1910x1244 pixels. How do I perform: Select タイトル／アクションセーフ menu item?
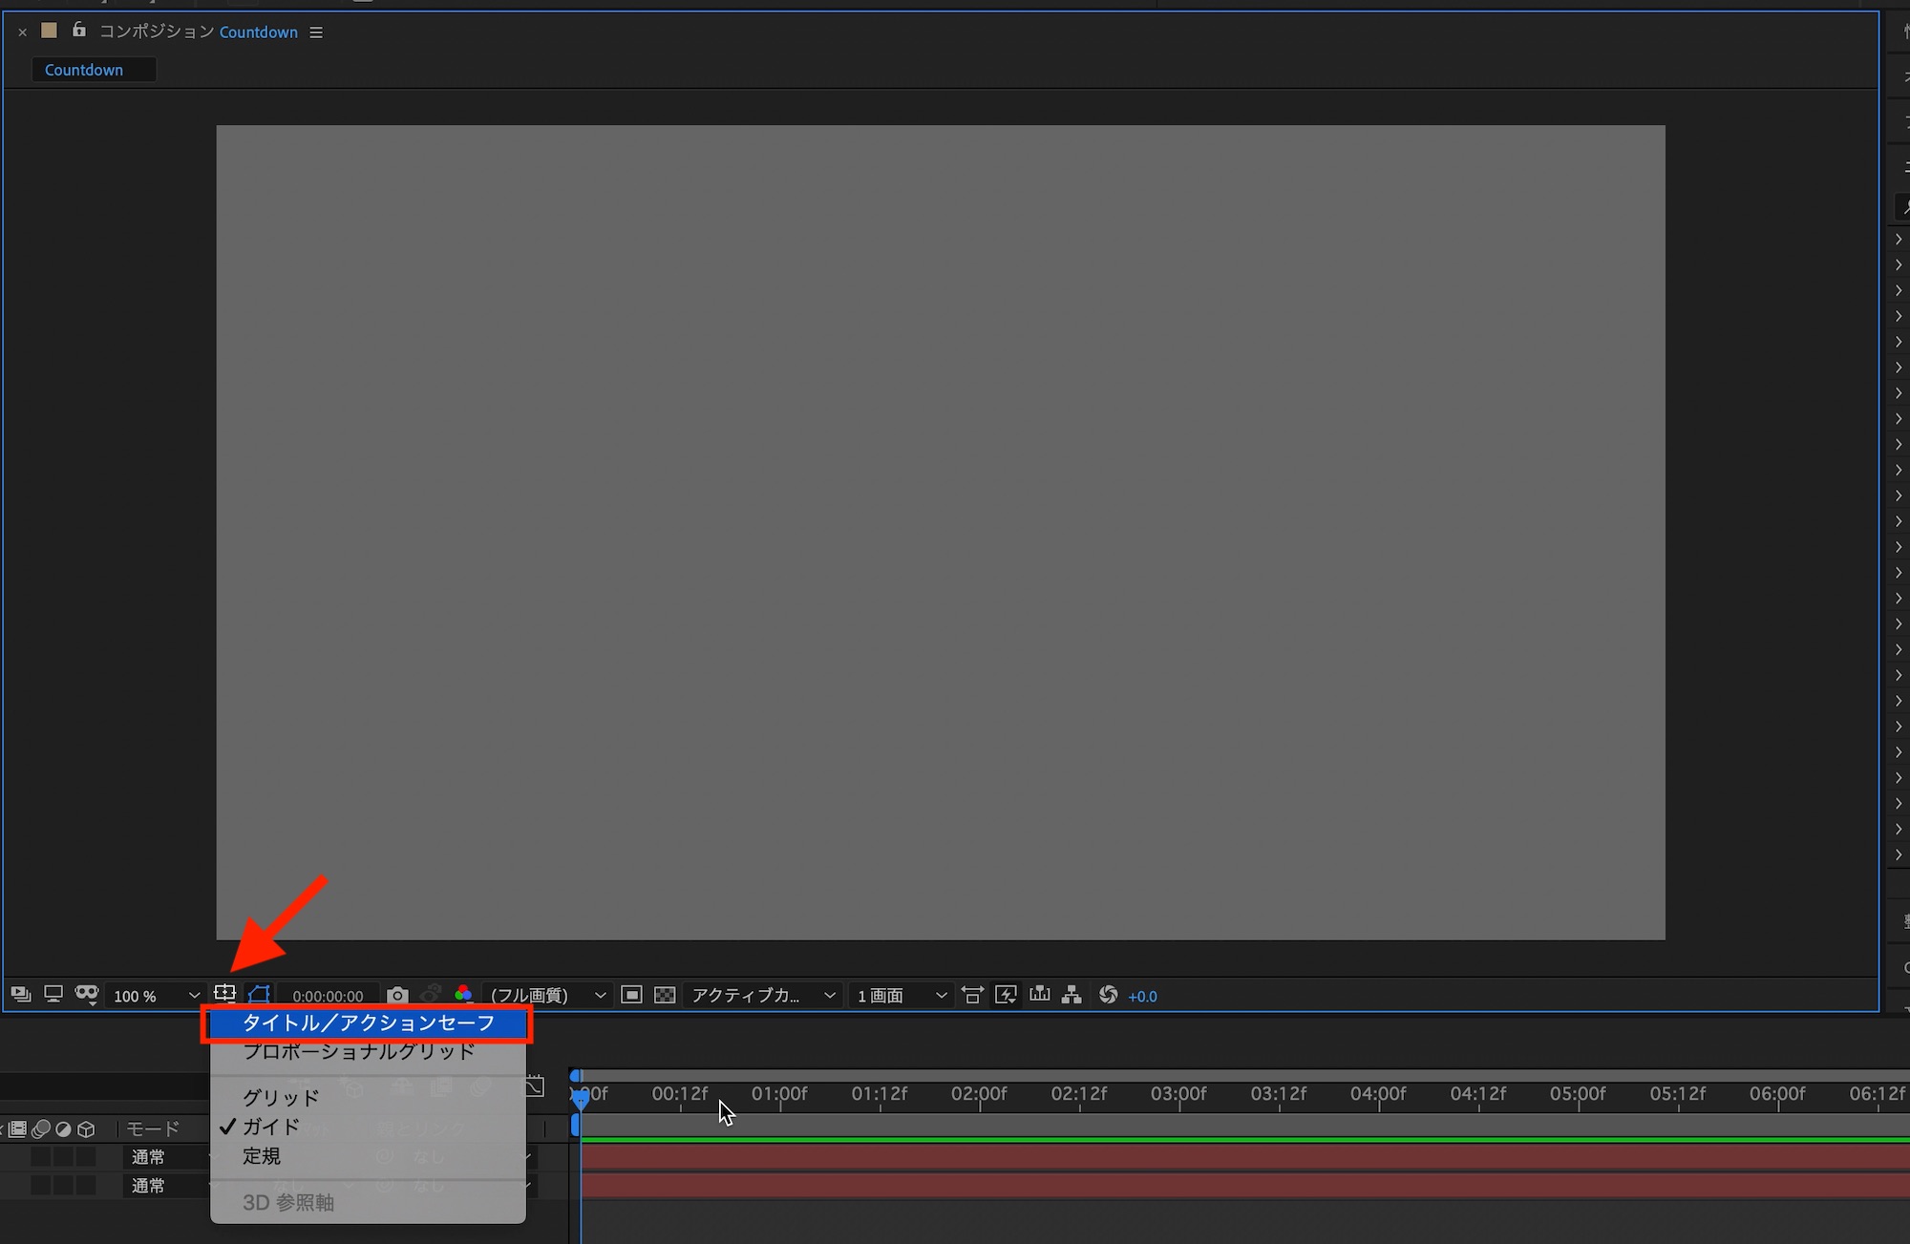[368, 1023]
